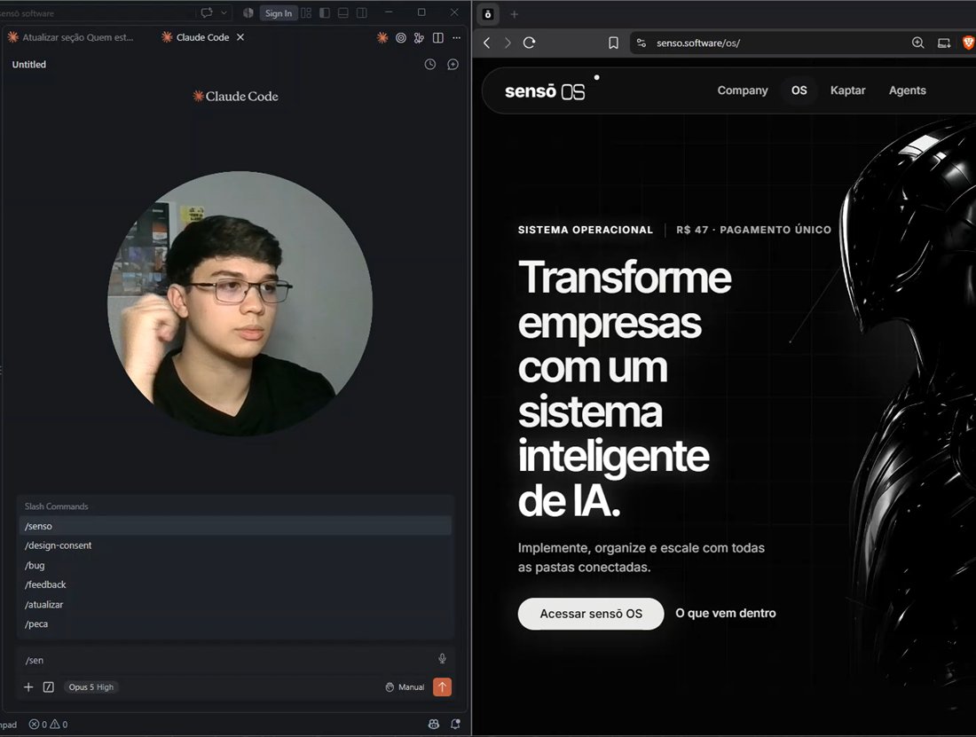Viewport: 976px width, 737px height.
Task: Open a new browser tab with plus
Action: tap(514, 13)
